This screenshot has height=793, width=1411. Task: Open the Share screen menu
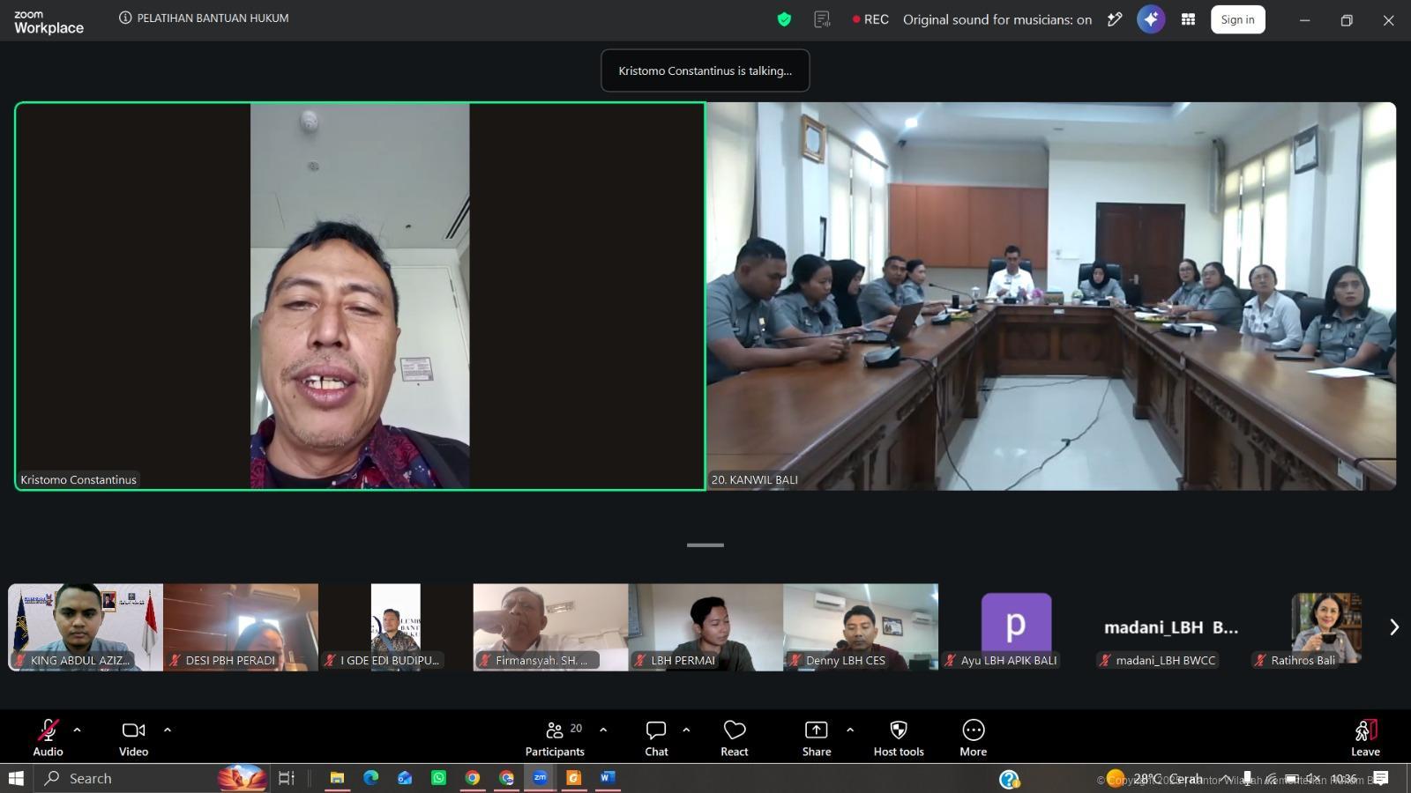click(x=817, y=738)
